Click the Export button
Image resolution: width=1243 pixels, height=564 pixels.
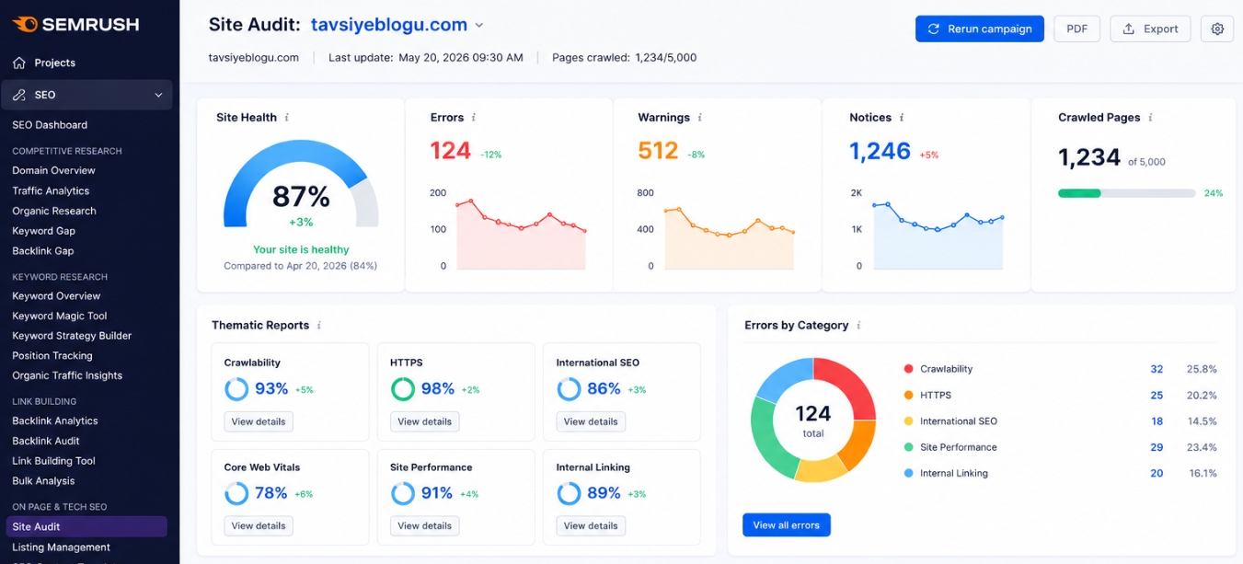point(1151,29)
